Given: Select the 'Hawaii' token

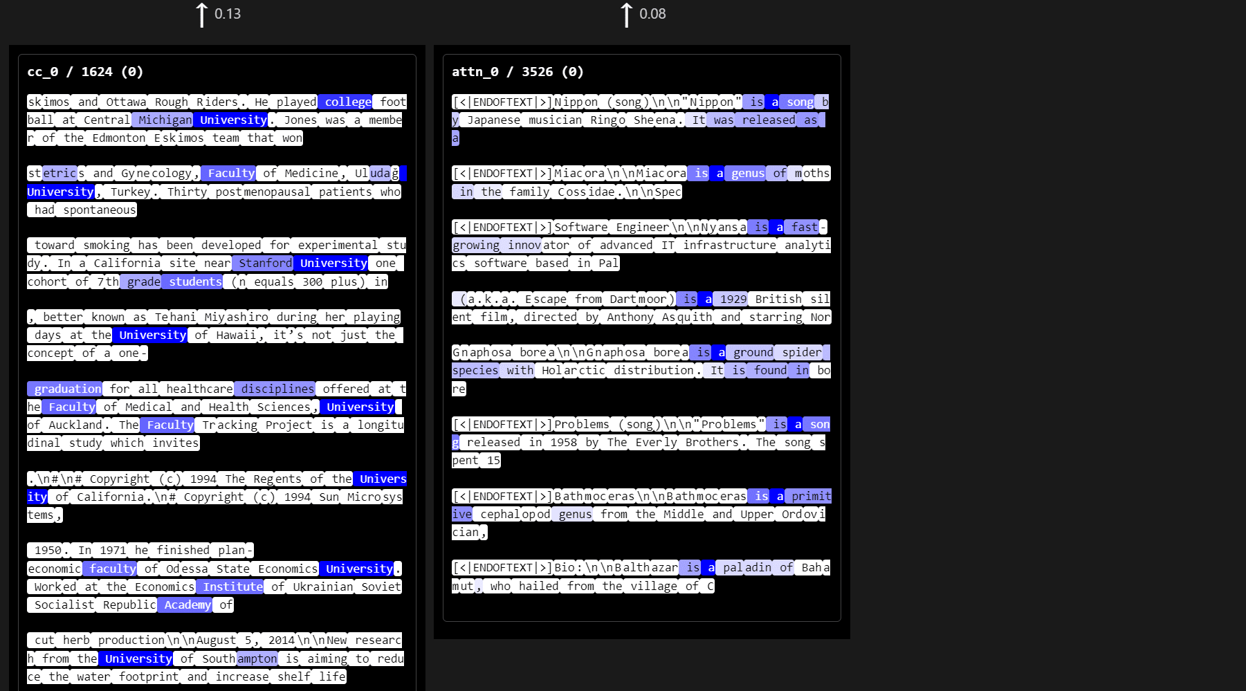Looking at the screenshot, I should (x=235, y=335).
